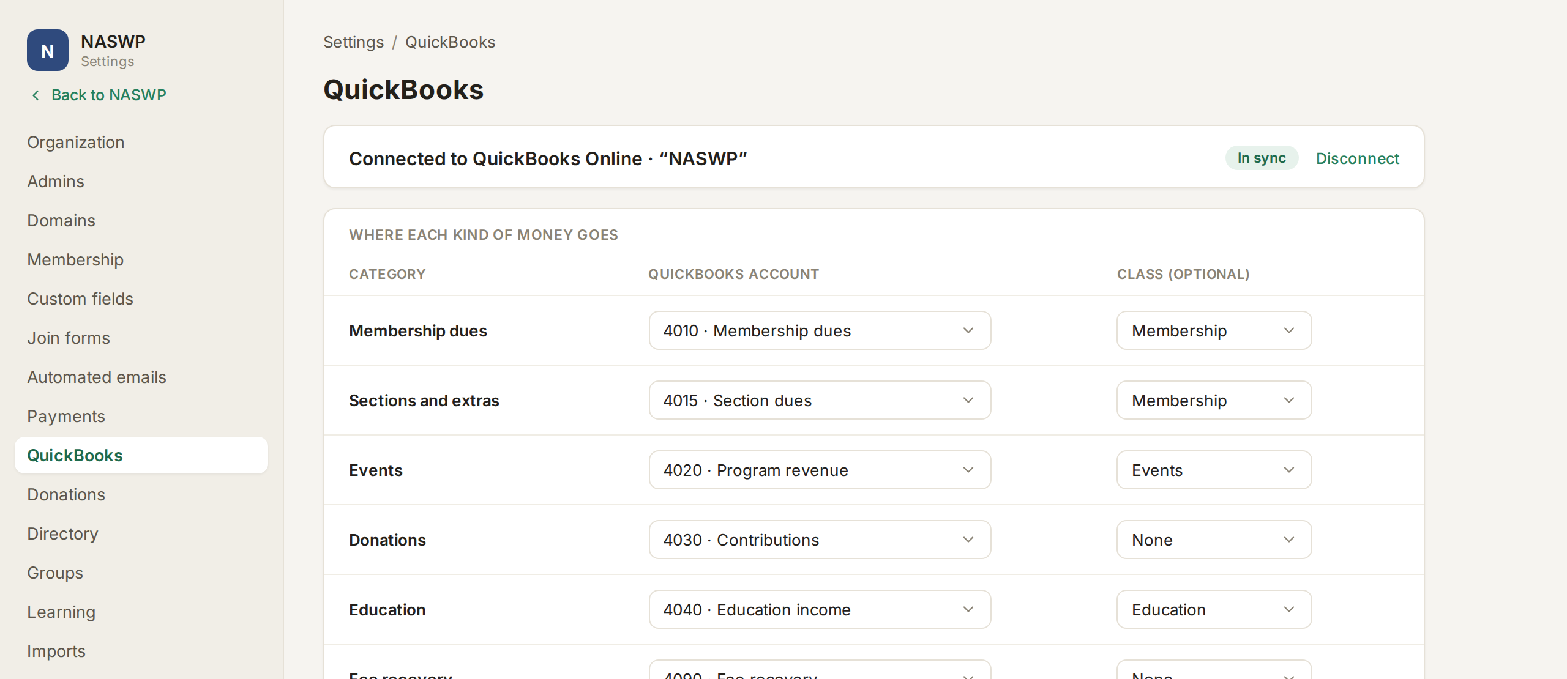Open class dropdown for Education row
This screenshot has width=1567, height=679.
pos(1214,609)
